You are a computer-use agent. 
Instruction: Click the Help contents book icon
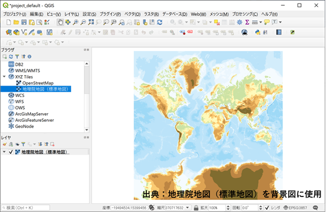(279, 32)
